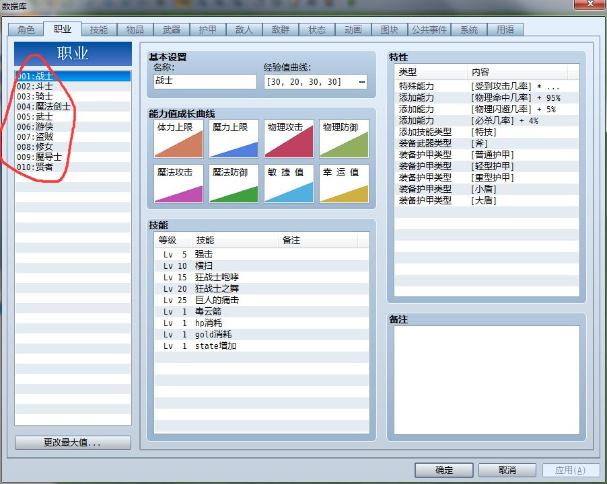Switch to the 敌群 tab
607x484 pixels.
tap(280, 30)
